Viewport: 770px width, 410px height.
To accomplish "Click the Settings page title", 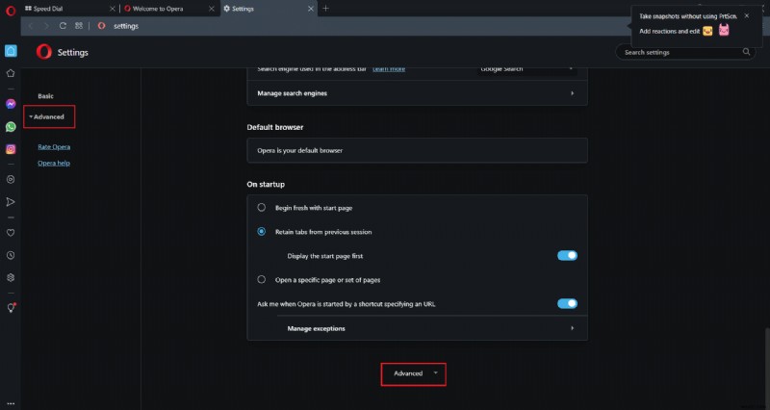I will [73, 53].
